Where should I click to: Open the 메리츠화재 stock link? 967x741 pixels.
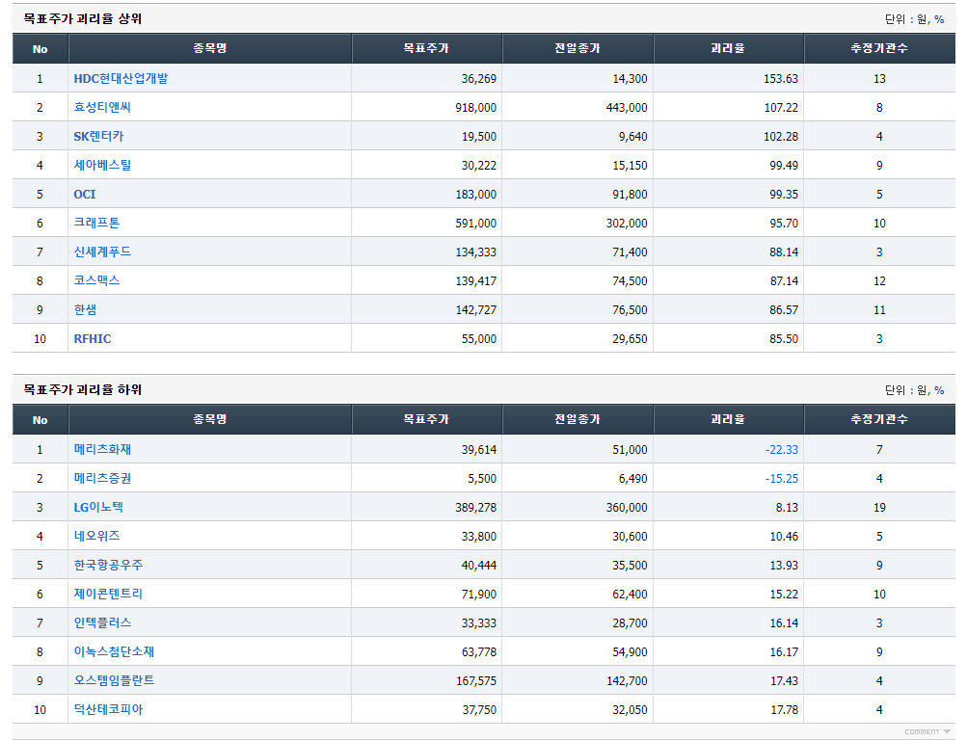(x=102, y=449)
